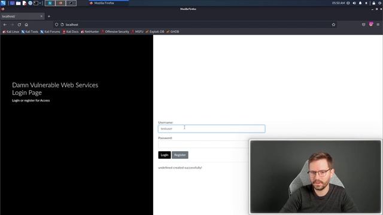Close the localhost/ browser tab

coord(41,16)
